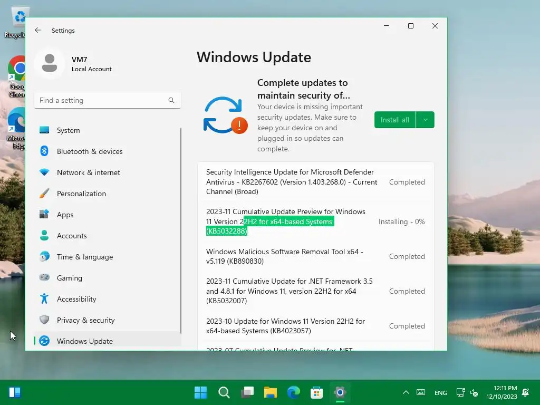Screen dimensions: 540x405
Task: Click the Apps icon in sidebar
Action: (44, 214)
